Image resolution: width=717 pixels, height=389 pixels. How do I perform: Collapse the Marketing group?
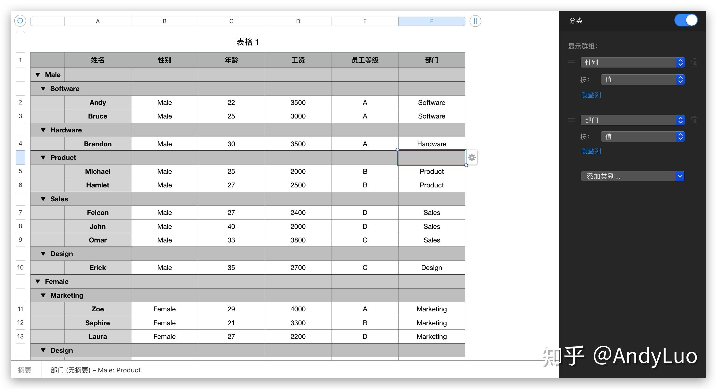click(x=43, y=296)
